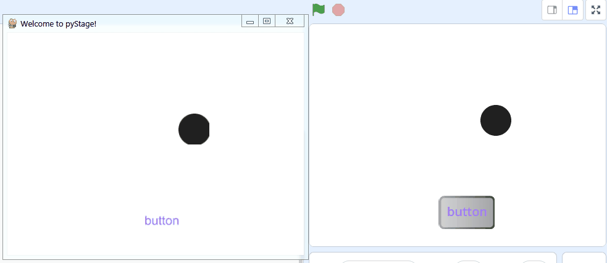607x263 pixels.
Task: Click the pyStage window icon in title bar
Action: pos(12,23)
